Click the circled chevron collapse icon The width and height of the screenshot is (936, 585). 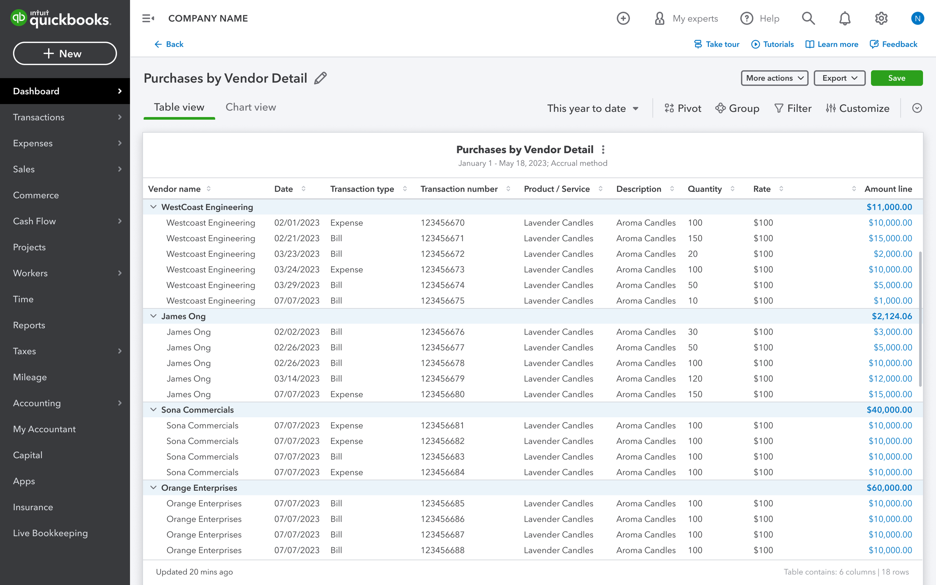[x=917, y=108]
